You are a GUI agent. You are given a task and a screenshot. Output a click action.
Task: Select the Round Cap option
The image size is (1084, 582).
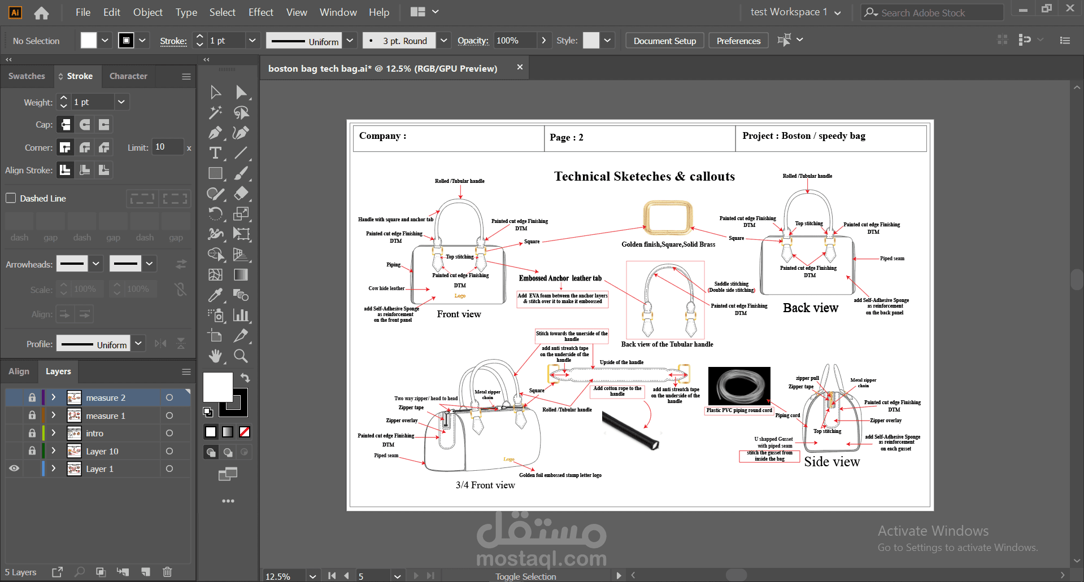pyautogui.click(x=85, y=125)
